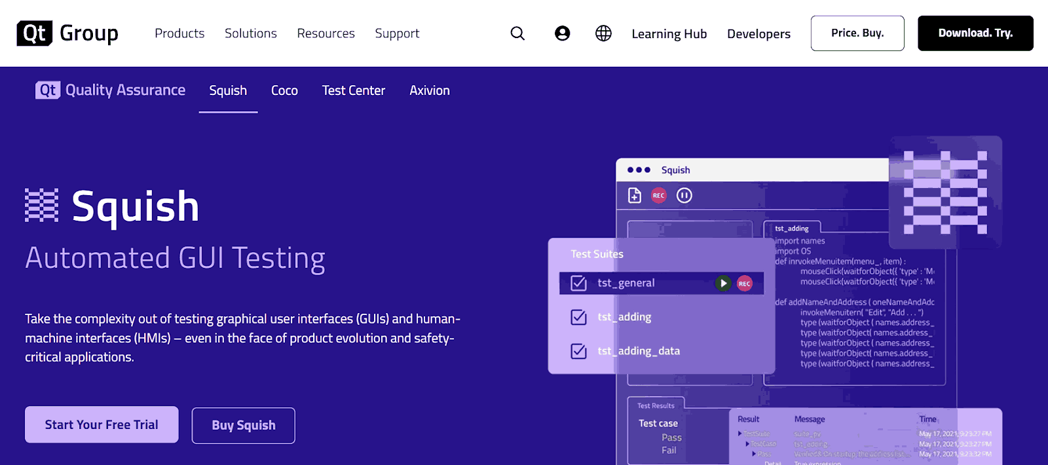Switch to the Coco tab
The image size is (1048, 465).
[284, 91]
